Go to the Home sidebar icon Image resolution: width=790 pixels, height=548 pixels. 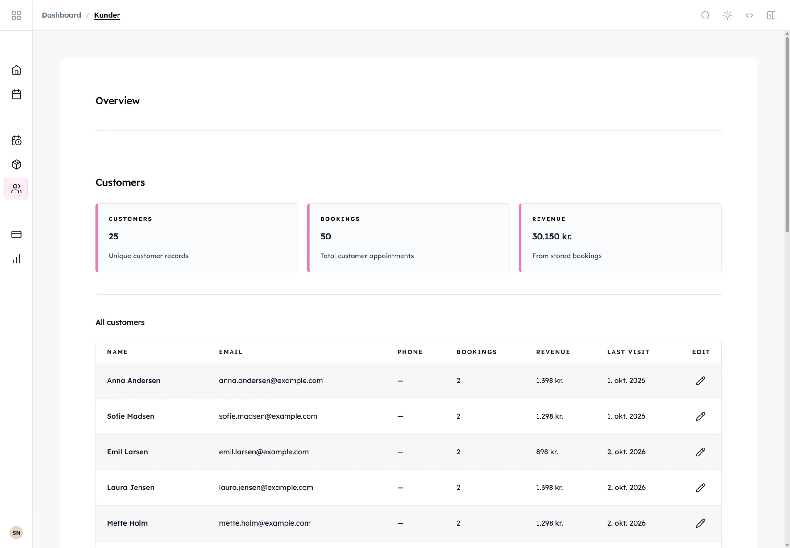(x=16, y=70)
